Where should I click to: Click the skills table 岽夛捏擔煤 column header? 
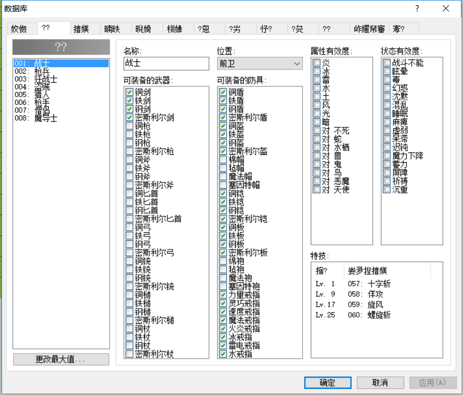click(x=388, y=271)
